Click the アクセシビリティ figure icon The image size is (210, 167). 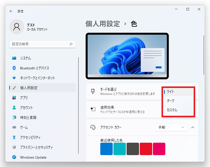coord(14,137)
